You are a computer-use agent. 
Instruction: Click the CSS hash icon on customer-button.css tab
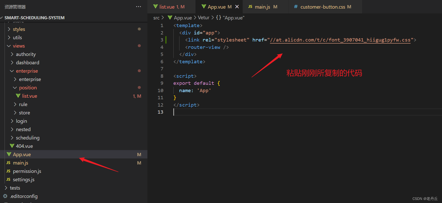click(296, 7)
